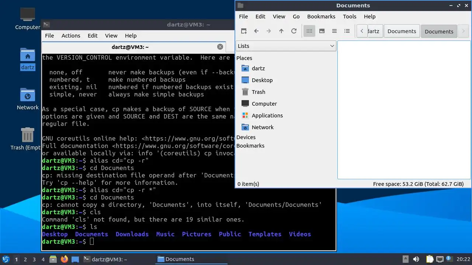Switch to compact list view mode
The width and height of the screenshot is (472, 265).
point(334,31)
